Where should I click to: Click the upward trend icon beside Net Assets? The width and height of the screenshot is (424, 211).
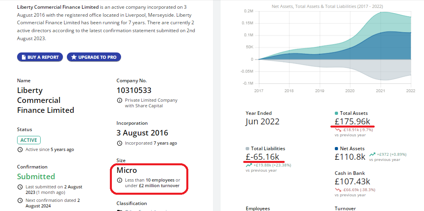(x=372, y=154)
